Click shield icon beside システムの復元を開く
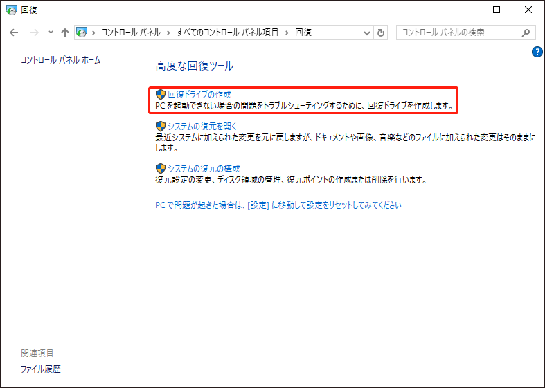Screen dimensions: 545x388 [x=160, y=126]
